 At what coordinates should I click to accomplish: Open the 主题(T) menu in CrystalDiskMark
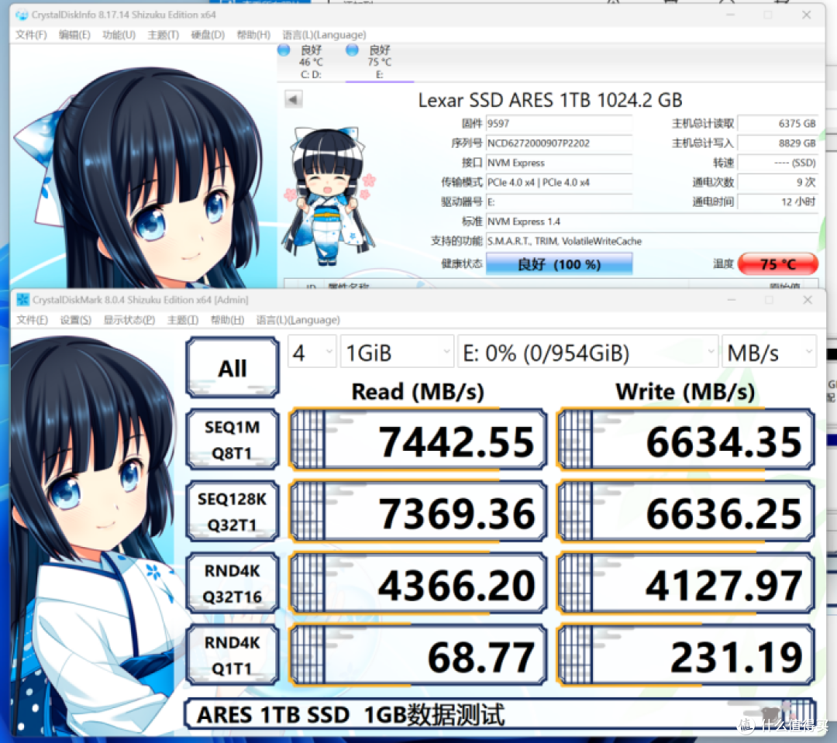(183, 320)
